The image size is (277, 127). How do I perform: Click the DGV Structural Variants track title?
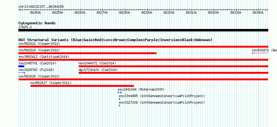(x=115, y=40)
